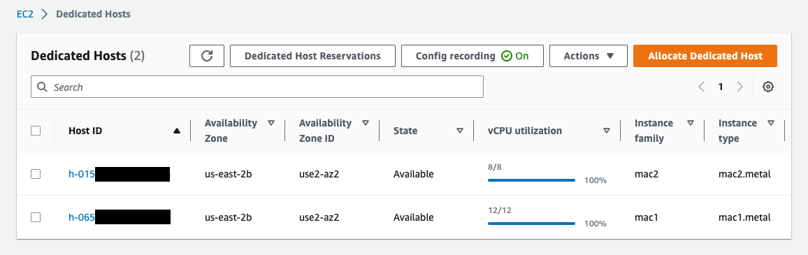The image size is (808, 255).
Task: Open Config recording On button
Action: pyautogui.click(x=472, y=56)
